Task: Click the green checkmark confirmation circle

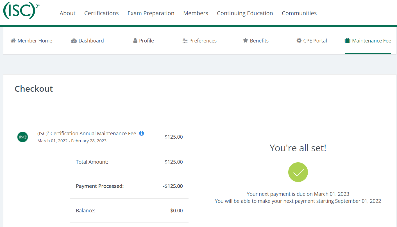Action: [298, 172]
